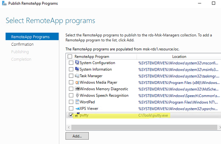Toggle the select-all checkbox in header
This screenshot has height=144, width=221.
tap(70, 56)
